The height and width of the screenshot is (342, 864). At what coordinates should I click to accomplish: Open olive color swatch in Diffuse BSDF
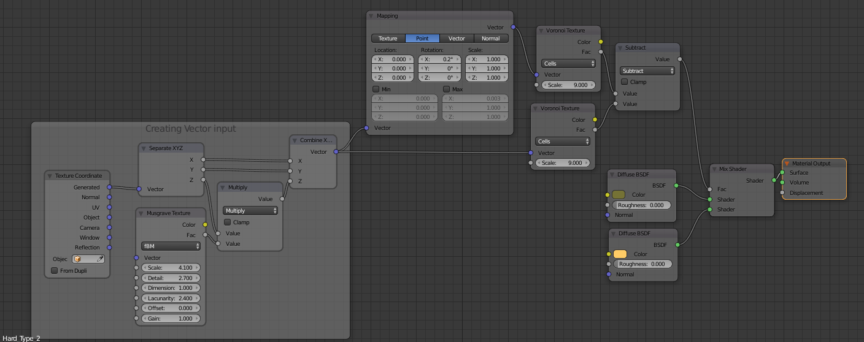pos(619,194)
